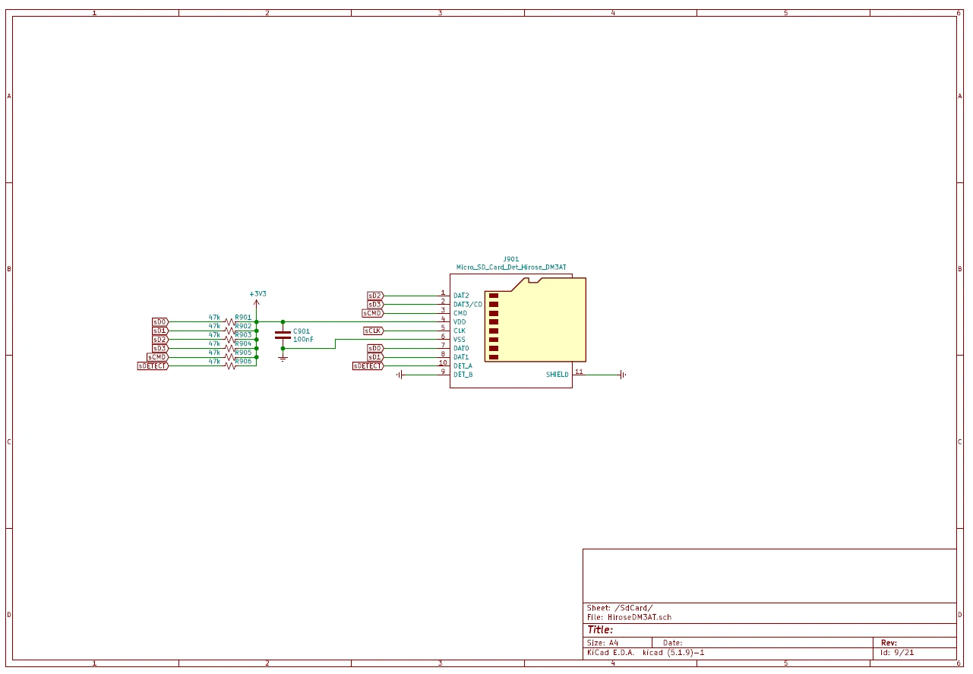Click the yellow micro SD card graphic
Screen dimensions: 973x674
tap(535, 319)
